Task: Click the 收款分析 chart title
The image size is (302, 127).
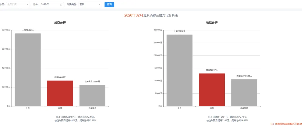Action: click(x=212, y=23)
